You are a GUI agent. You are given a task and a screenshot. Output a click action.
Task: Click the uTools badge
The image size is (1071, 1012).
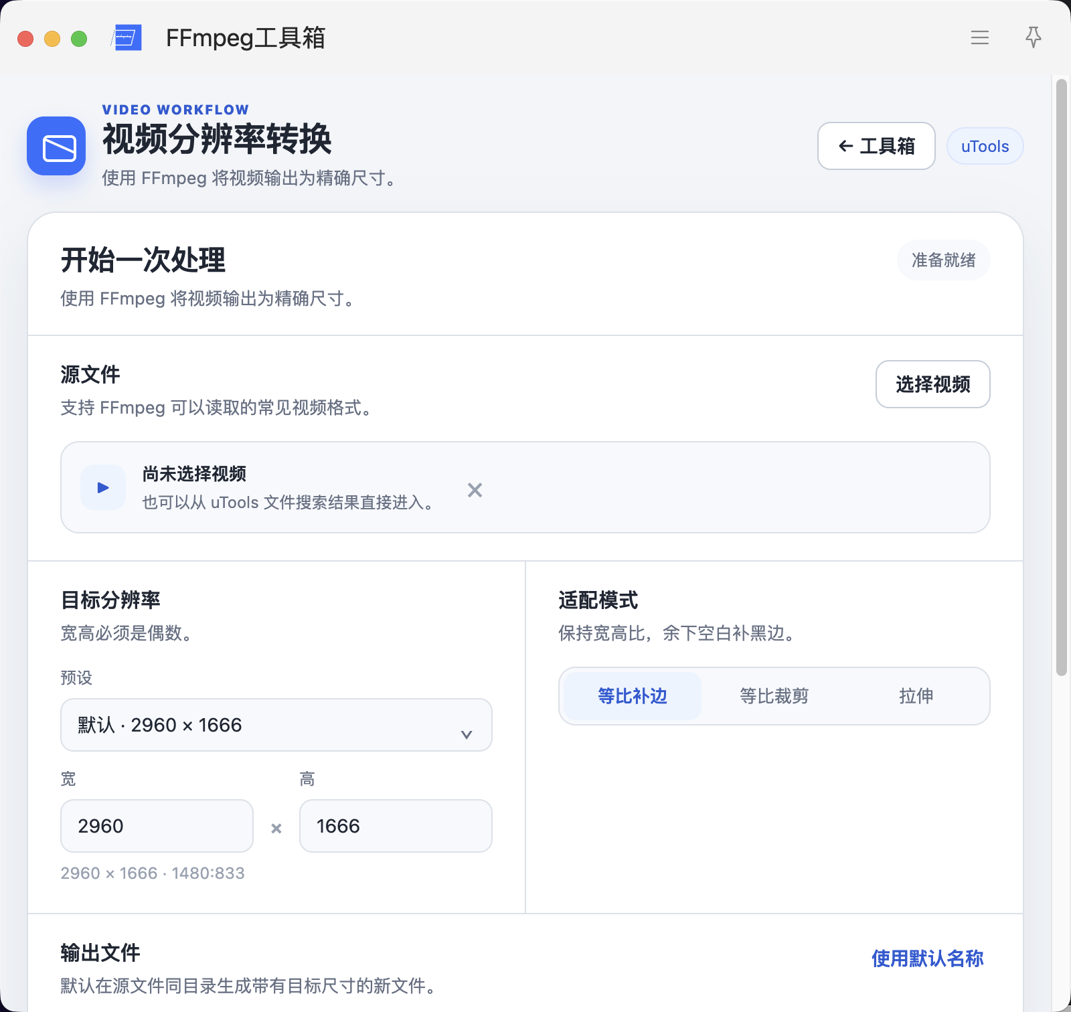pos(985,146)
